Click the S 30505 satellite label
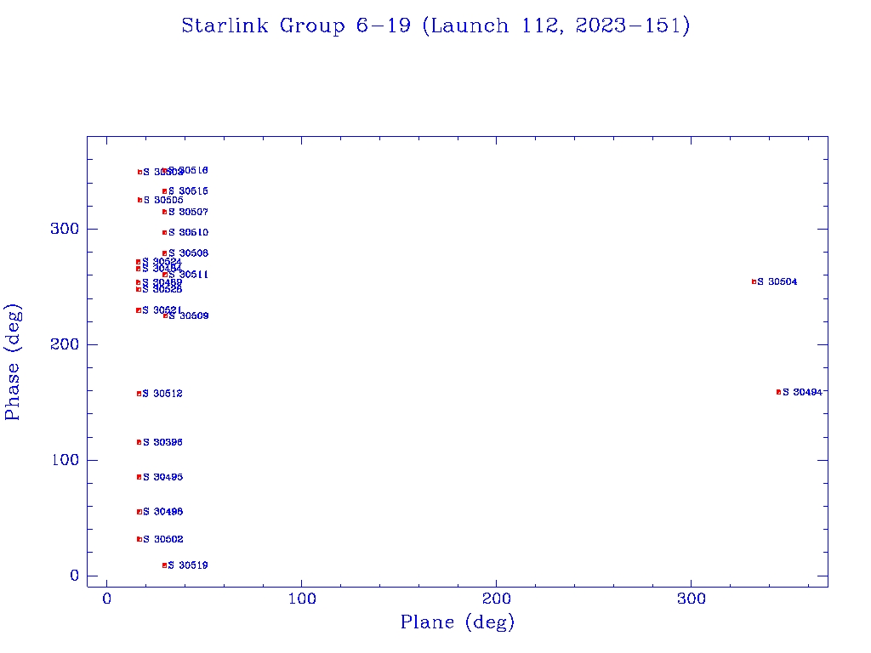This screenshot has height=653, width=871. click(x=163, y=200)
